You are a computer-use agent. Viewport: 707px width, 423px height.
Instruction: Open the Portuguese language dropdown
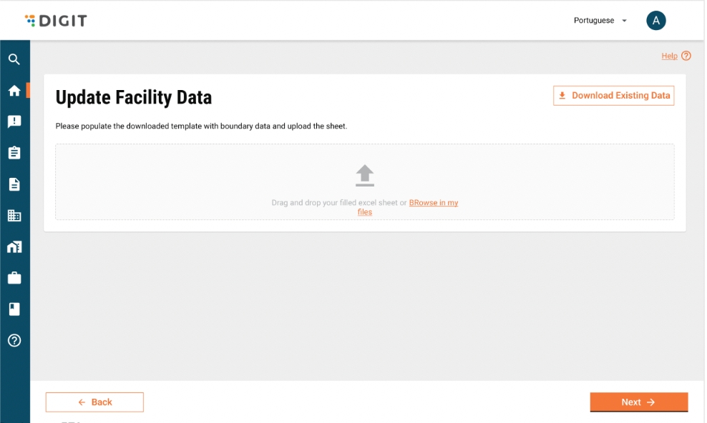[600, 21]
